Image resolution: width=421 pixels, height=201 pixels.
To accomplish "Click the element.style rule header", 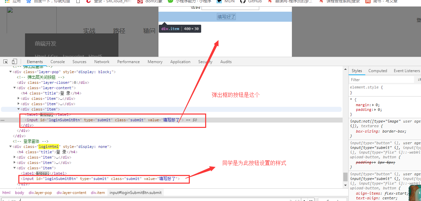I will pos(366,87).
